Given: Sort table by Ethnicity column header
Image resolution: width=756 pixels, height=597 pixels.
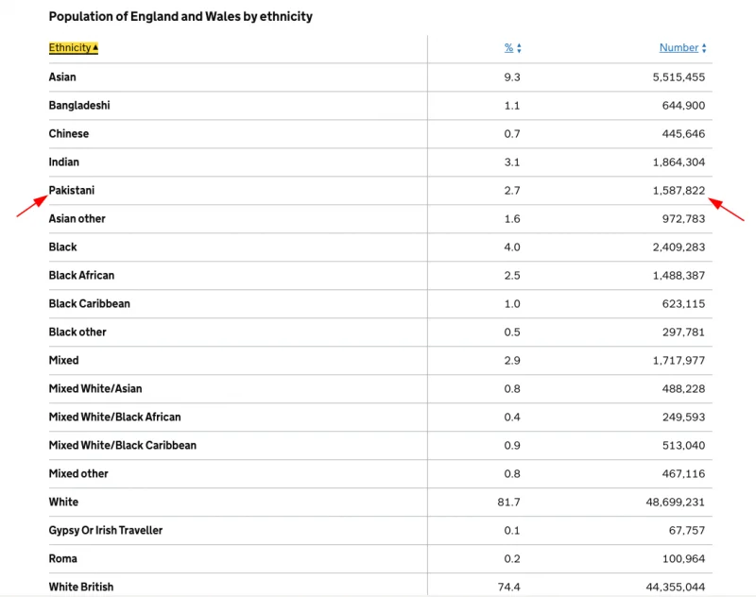Looking at the screenshot, I should pyautogui.click(x=70, y=48).
